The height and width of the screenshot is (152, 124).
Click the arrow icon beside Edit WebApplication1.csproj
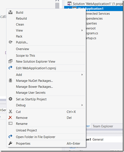point(10,68)
